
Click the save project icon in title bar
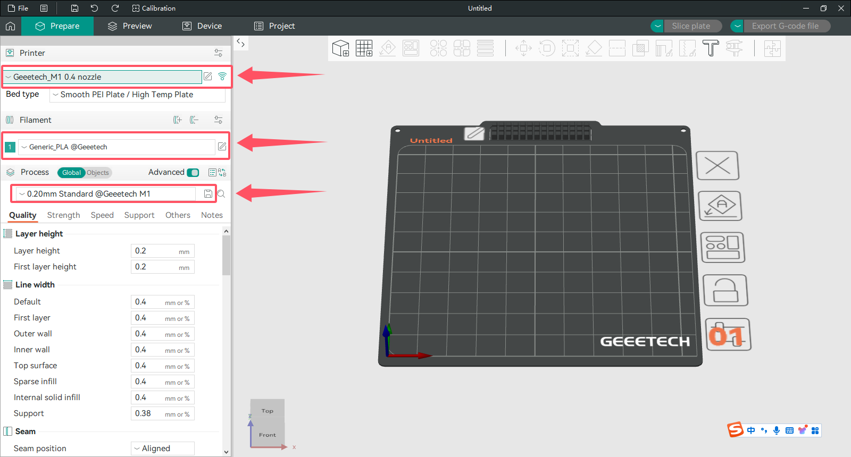[x=74, y=8]
